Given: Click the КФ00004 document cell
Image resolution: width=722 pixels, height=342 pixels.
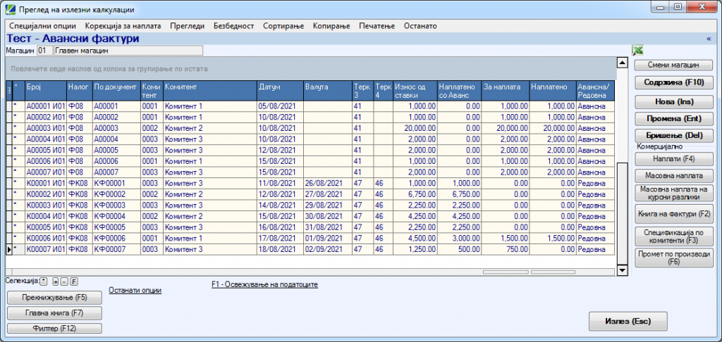Looking at the screenshot, I should point(116,217).
